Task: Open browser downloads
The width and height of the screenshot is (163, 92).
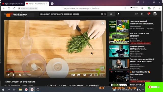Action: click(x=159, y=8)
